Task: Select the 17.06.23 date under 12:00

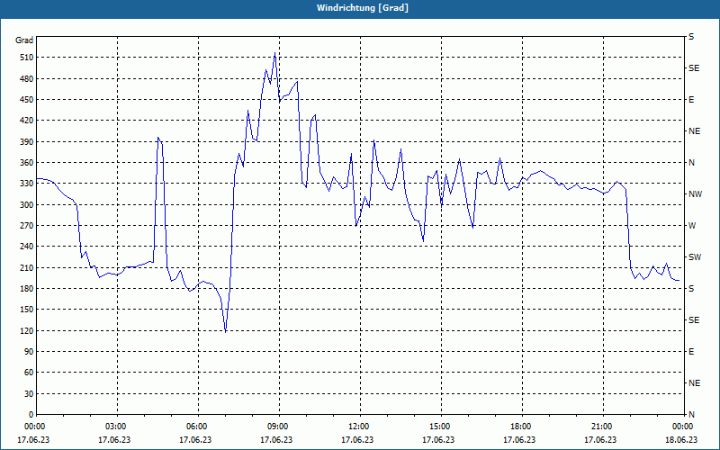Action: (357, 440)
